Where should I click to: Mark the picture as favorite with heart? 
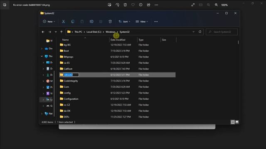tap(133, 5)
